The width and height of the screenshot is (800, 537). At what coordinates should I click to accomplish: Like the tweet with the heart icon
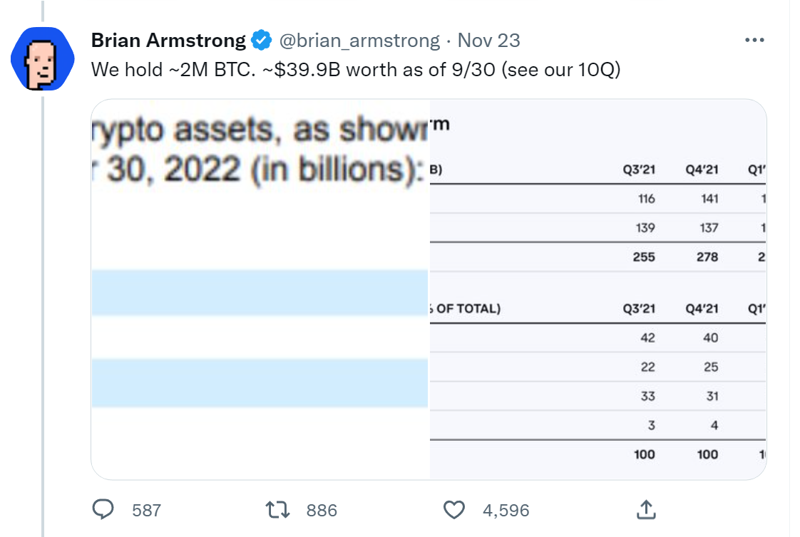(x=453, y=509)
